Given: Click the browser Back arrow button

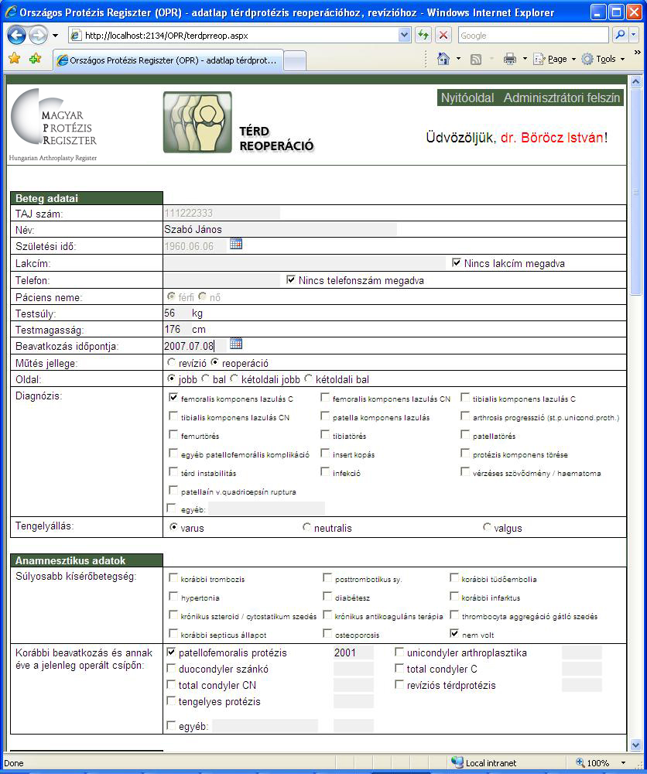Looking at the screenshot, I should tap(17, 35).
